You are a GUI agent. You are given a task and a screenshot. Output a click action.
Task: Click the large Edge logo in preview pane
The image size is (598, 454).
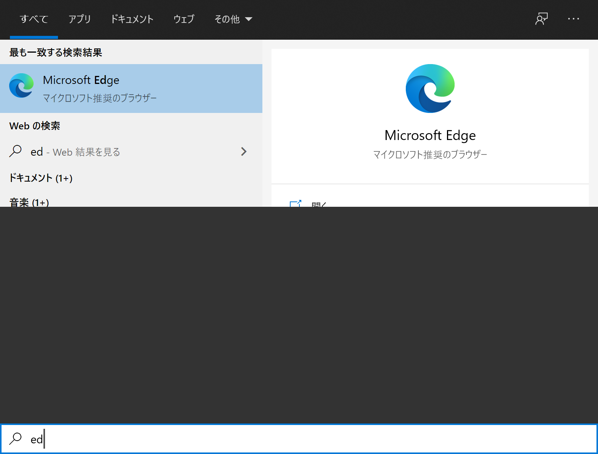coord(430,89)
